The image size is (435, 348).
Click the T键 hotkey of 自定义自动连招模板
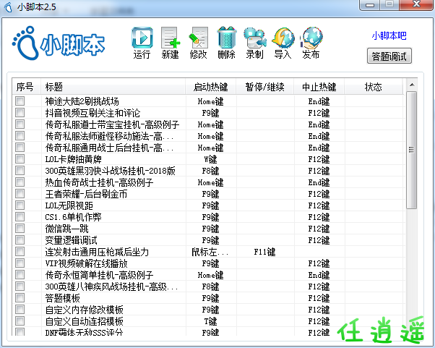pyautogui.click(x=211, y=321)
